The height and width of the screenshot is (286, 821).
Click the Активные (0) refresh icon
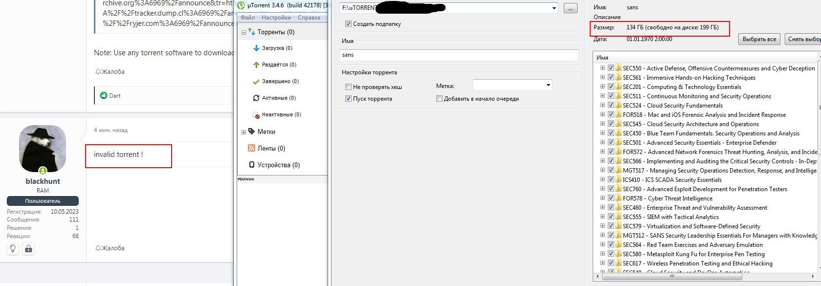256,98
